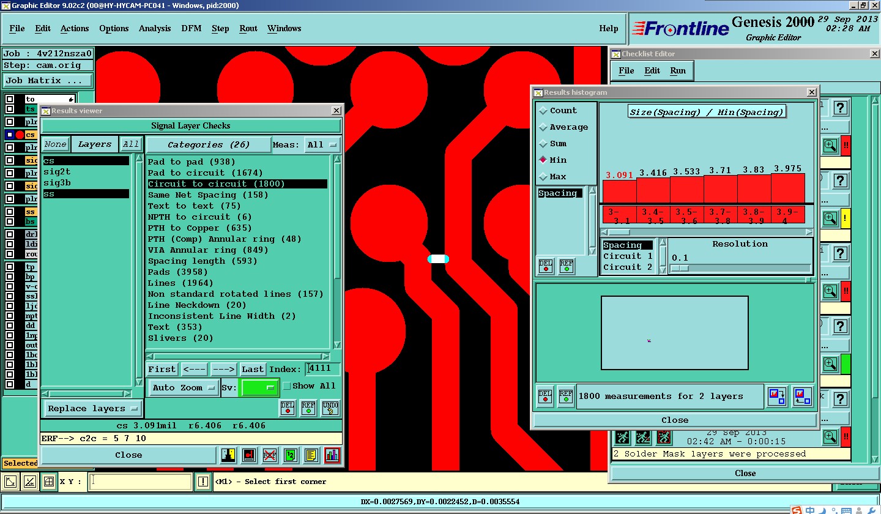Select the Count radio option
Screen dimensions: 881x514
pyautogui.click(x=557, y=111)
